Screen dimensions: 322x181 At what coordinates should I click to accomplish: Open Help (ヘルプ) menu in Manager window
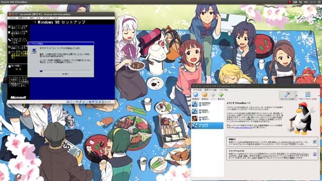coord(223,90)
